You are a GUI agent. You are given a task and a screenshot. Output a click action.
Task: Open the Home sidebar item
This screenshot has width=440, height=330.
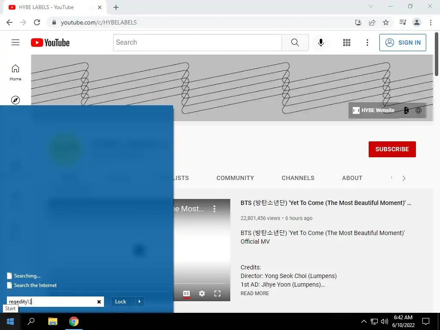pos(15,72)
